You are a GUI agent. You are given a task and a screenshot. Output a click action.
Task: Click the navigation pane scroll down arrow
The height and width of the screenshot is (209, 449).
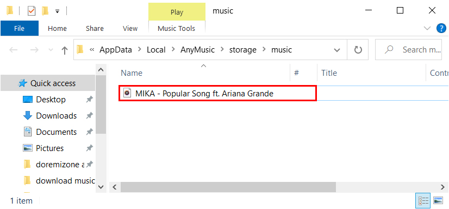point(101,187)
